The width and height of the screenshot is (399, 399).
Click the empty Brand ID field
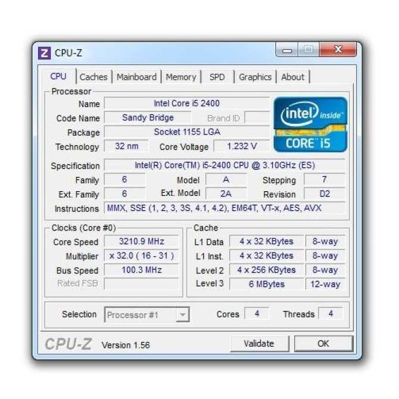tap(257, 117)
